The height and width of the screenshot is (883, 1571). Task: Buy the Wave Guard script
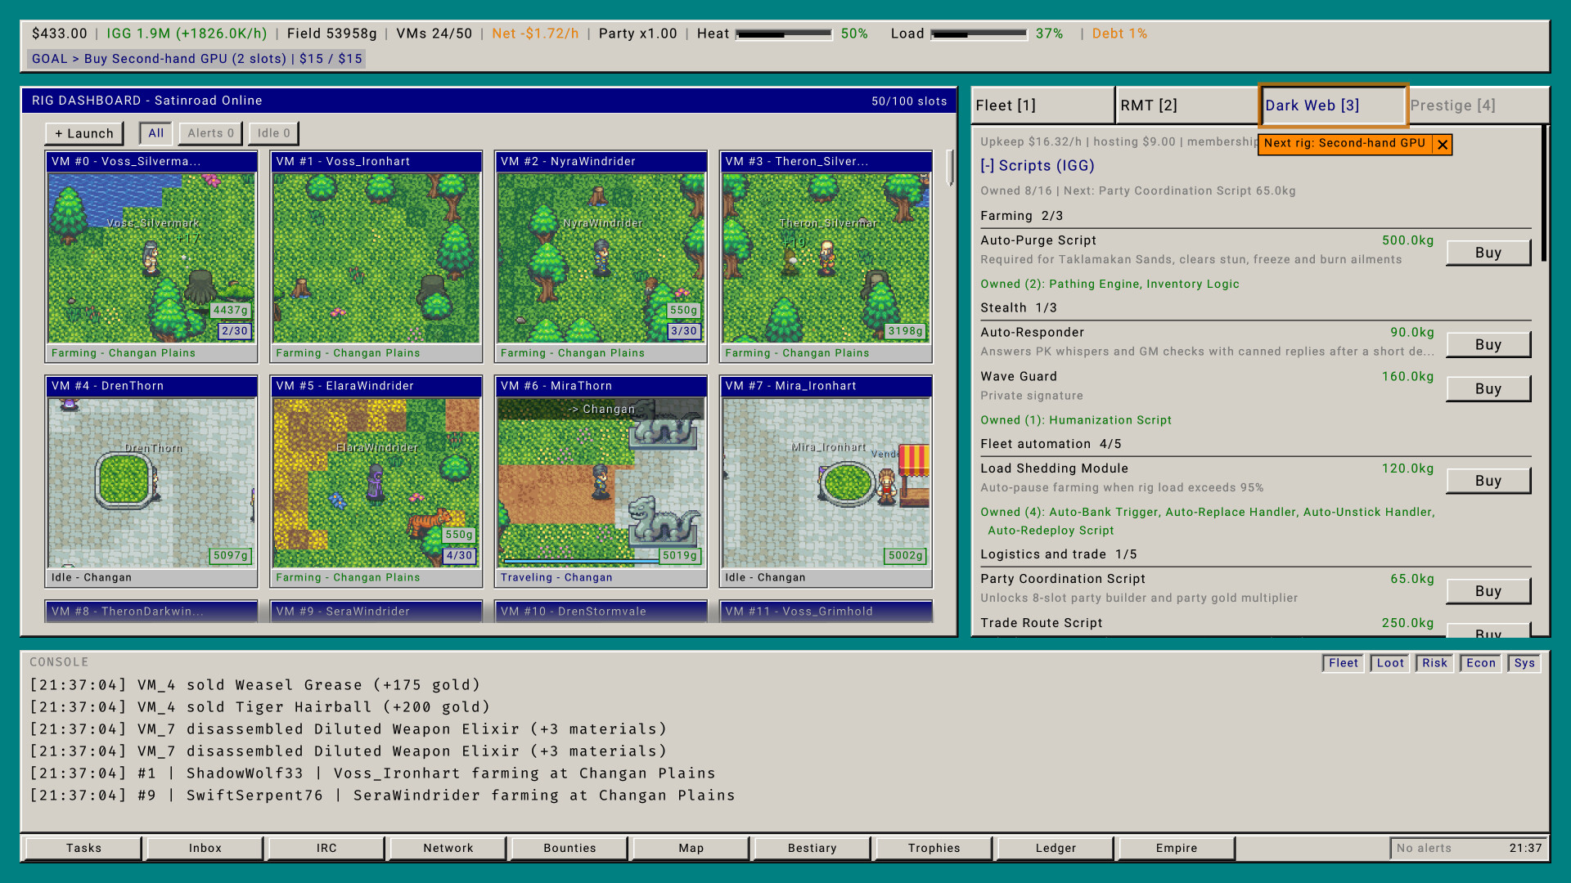(x=1488, y=389)
